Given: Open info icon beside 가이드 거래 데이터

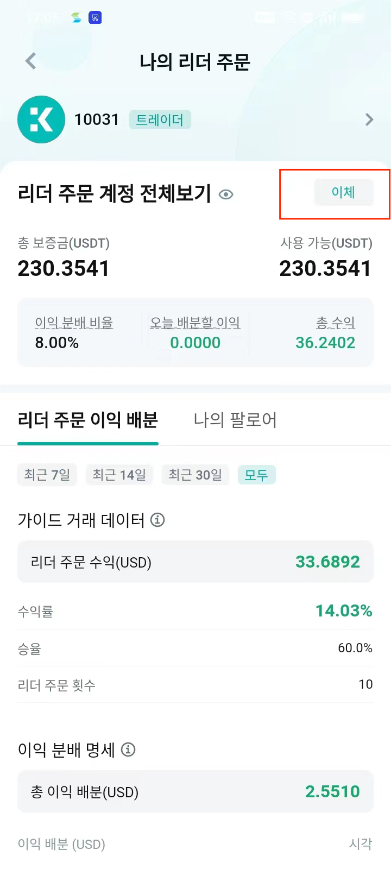Looking at the screenshot, I should [x=157, y=520].
